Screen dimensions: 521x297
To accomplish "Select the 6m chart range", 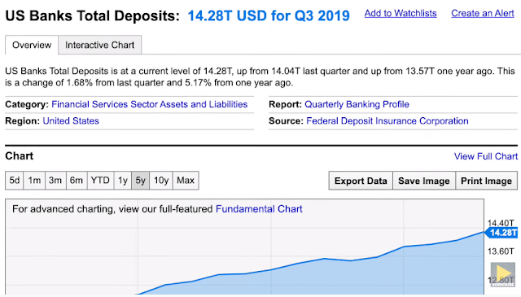I will (77, 181).
